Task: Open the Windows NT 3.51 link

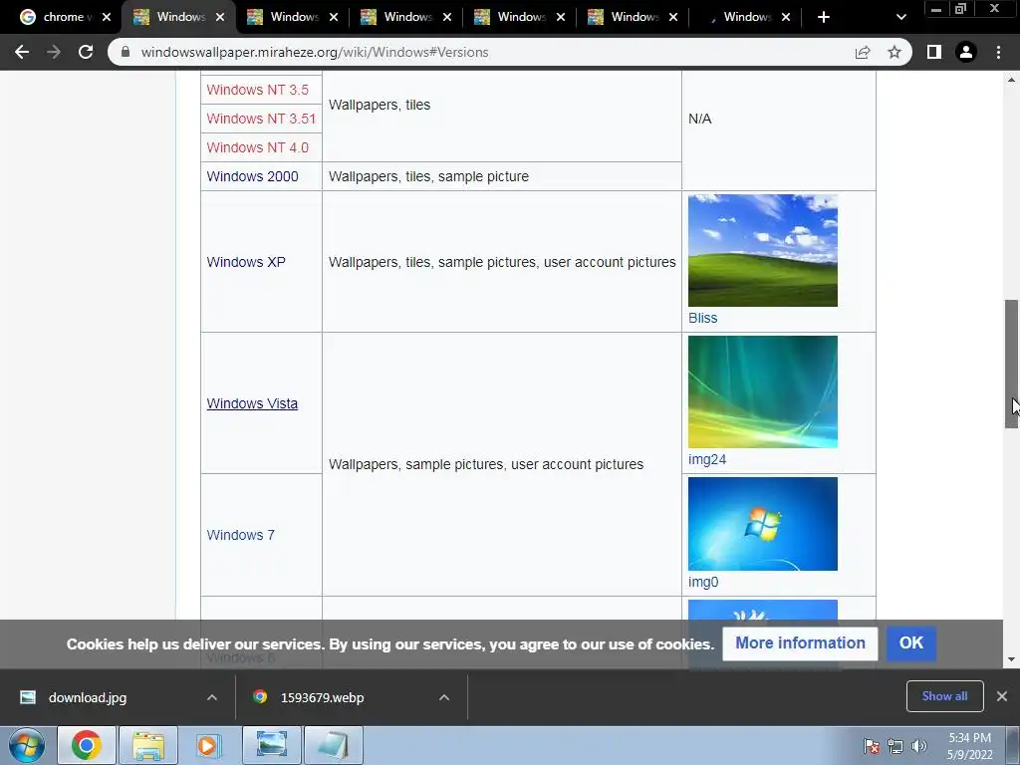Action: pyautogui.click(x=261, y=119)
